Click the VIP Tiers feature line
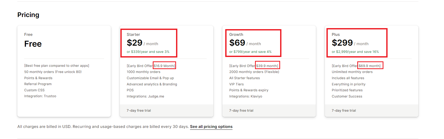 point(236,84)
